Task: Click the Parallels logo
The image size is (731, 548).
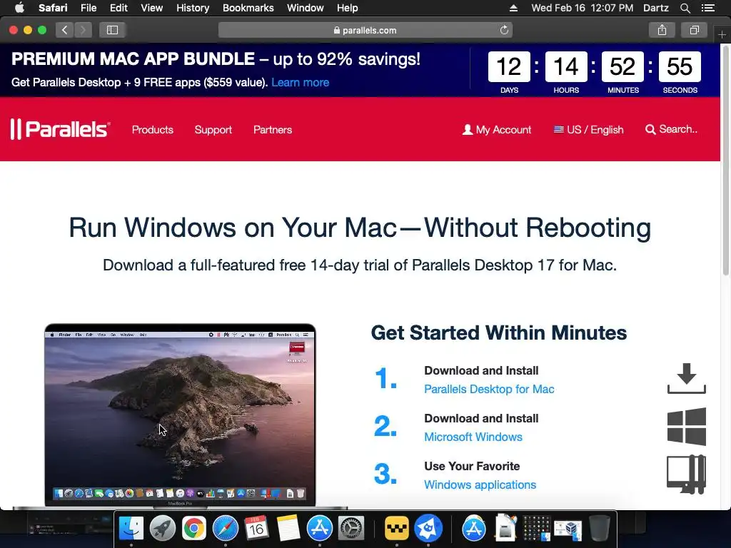Action: pos(61,129)
